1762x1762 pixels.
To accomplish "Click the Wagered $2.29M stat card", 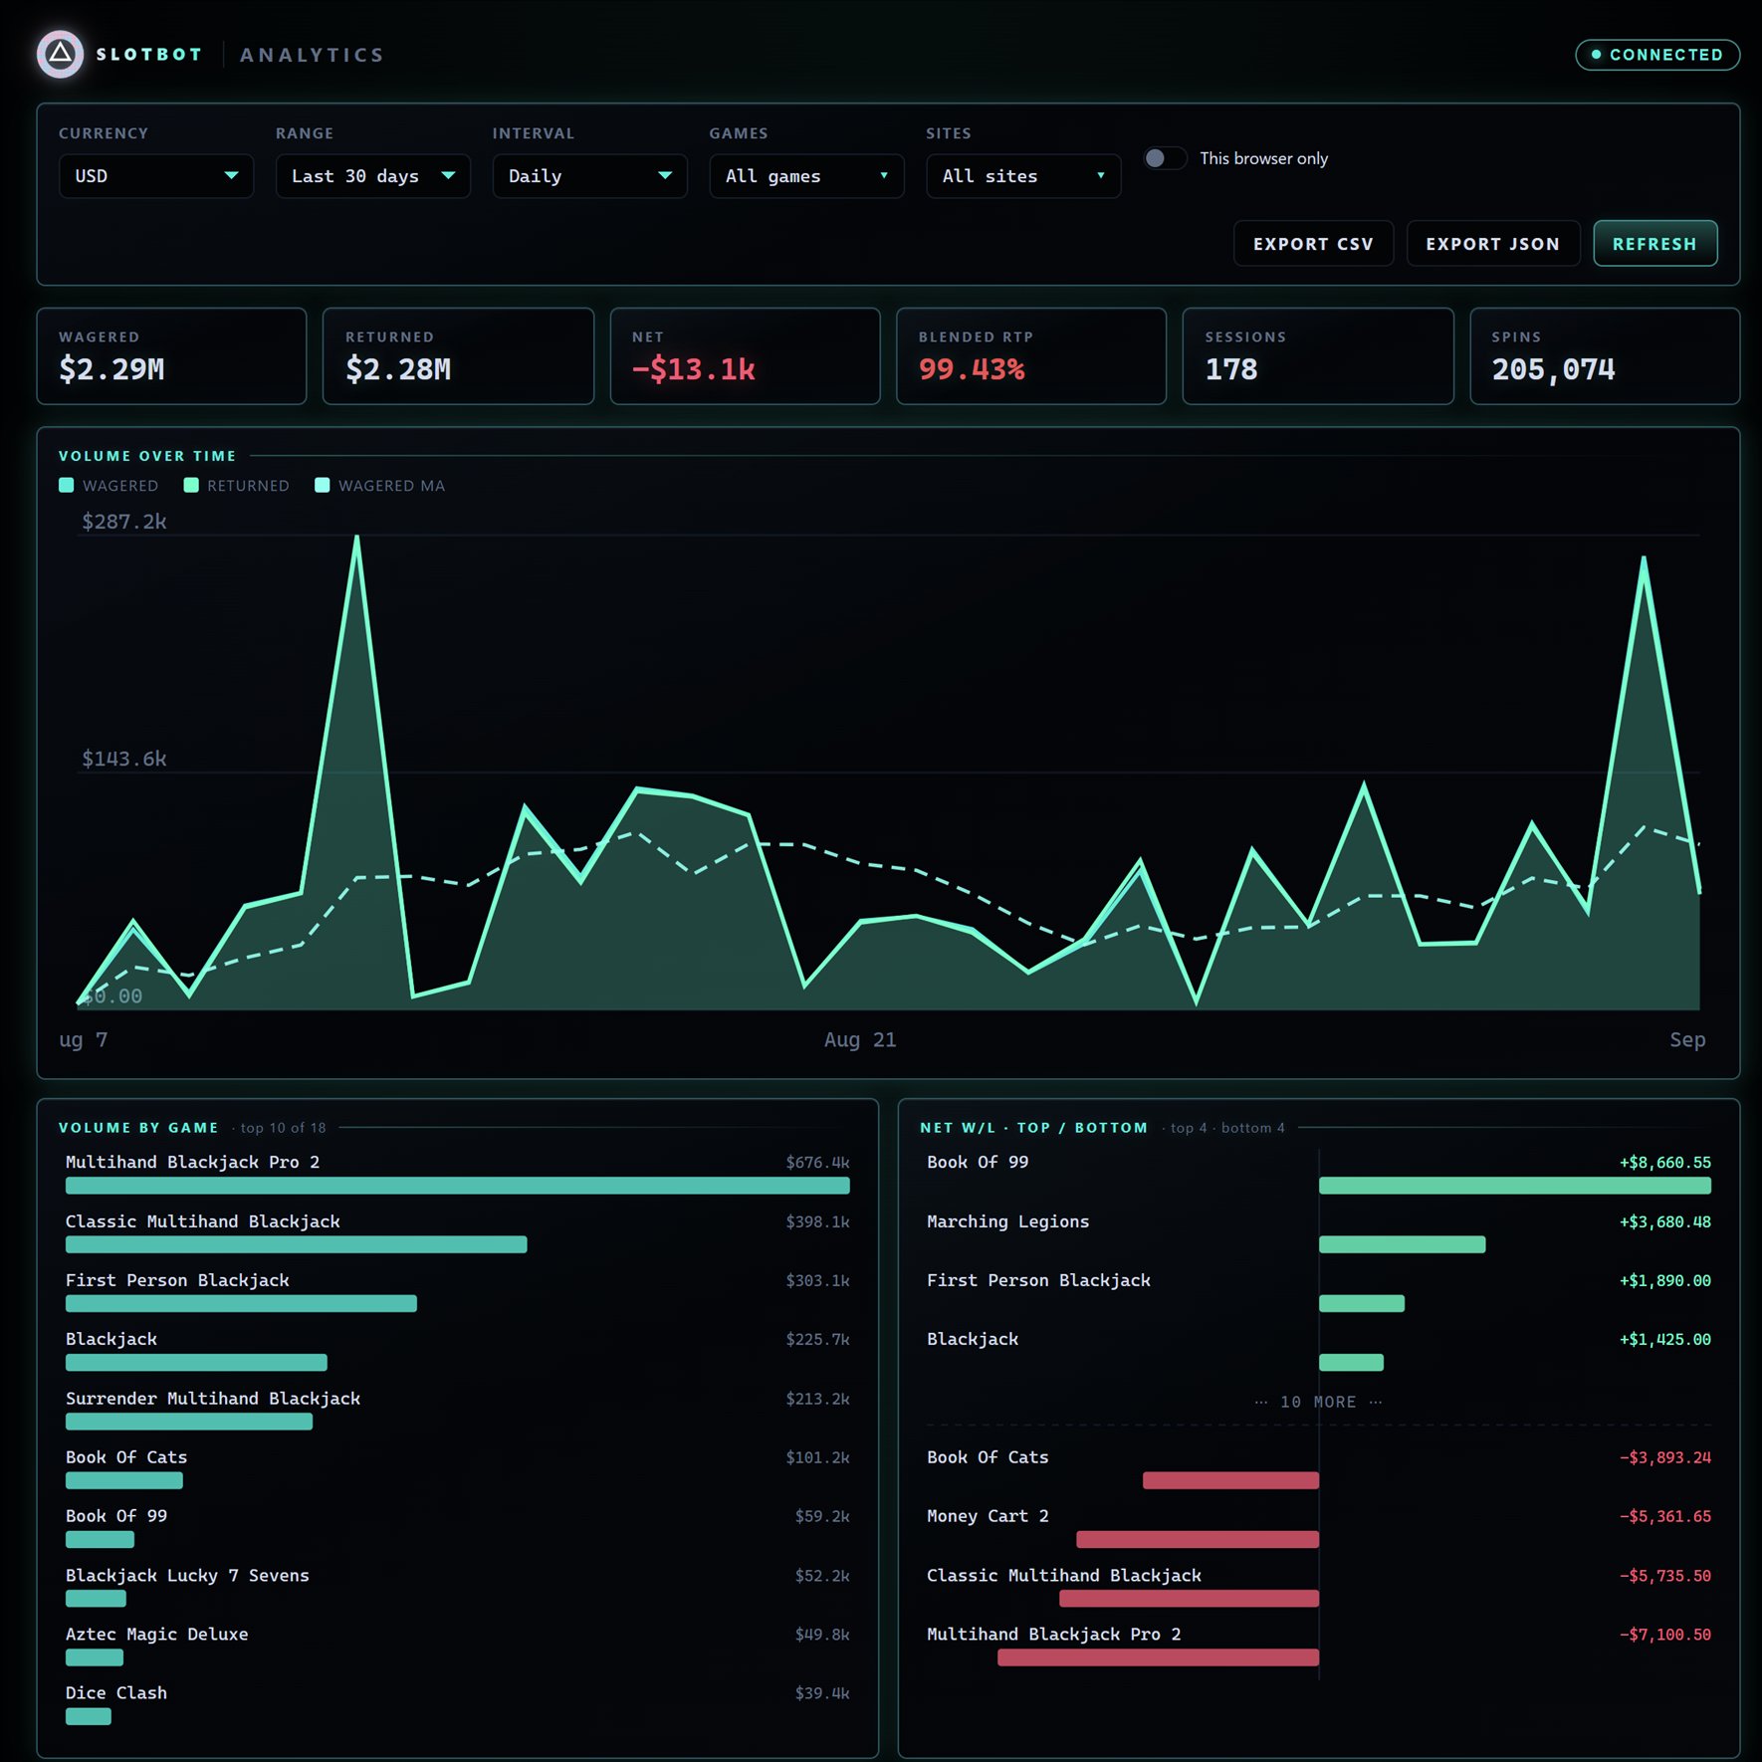I will (172, 356).
